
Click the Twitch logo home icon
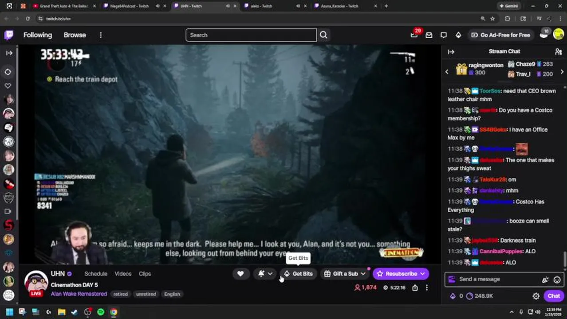[x=9, y=35]
